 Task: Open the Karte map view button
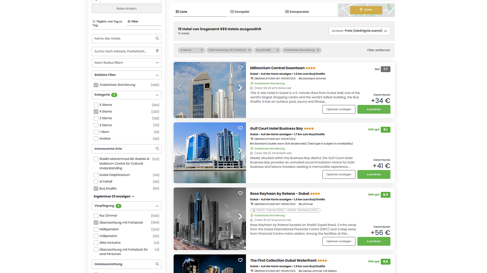366,10
